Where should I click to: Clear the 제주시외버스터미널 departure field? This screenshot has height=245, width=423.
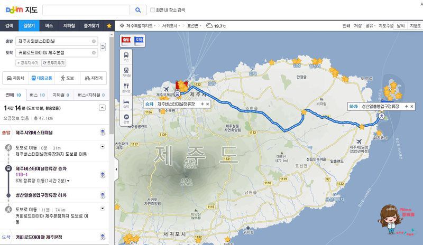pos(94,41)
